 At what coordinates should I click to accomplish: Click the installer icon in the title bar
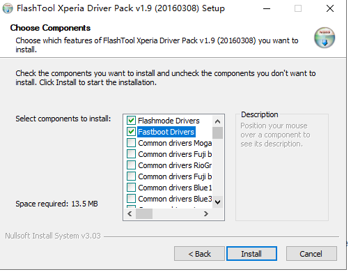coord(8,8)
